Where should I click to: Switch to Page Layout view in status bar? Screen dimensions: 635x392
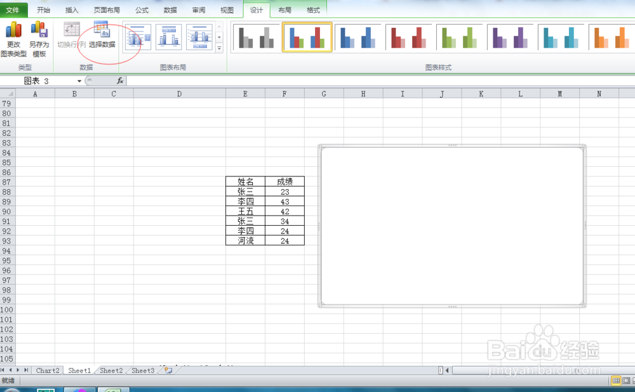pos(626,381)
